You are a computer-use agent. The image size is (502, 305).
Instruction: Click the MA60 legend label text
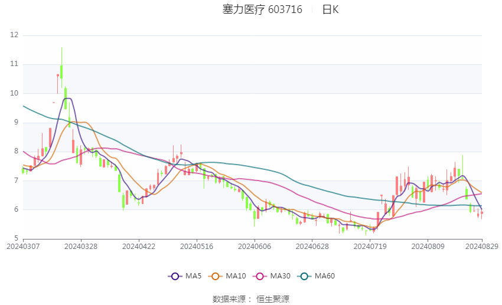[324, 276]
